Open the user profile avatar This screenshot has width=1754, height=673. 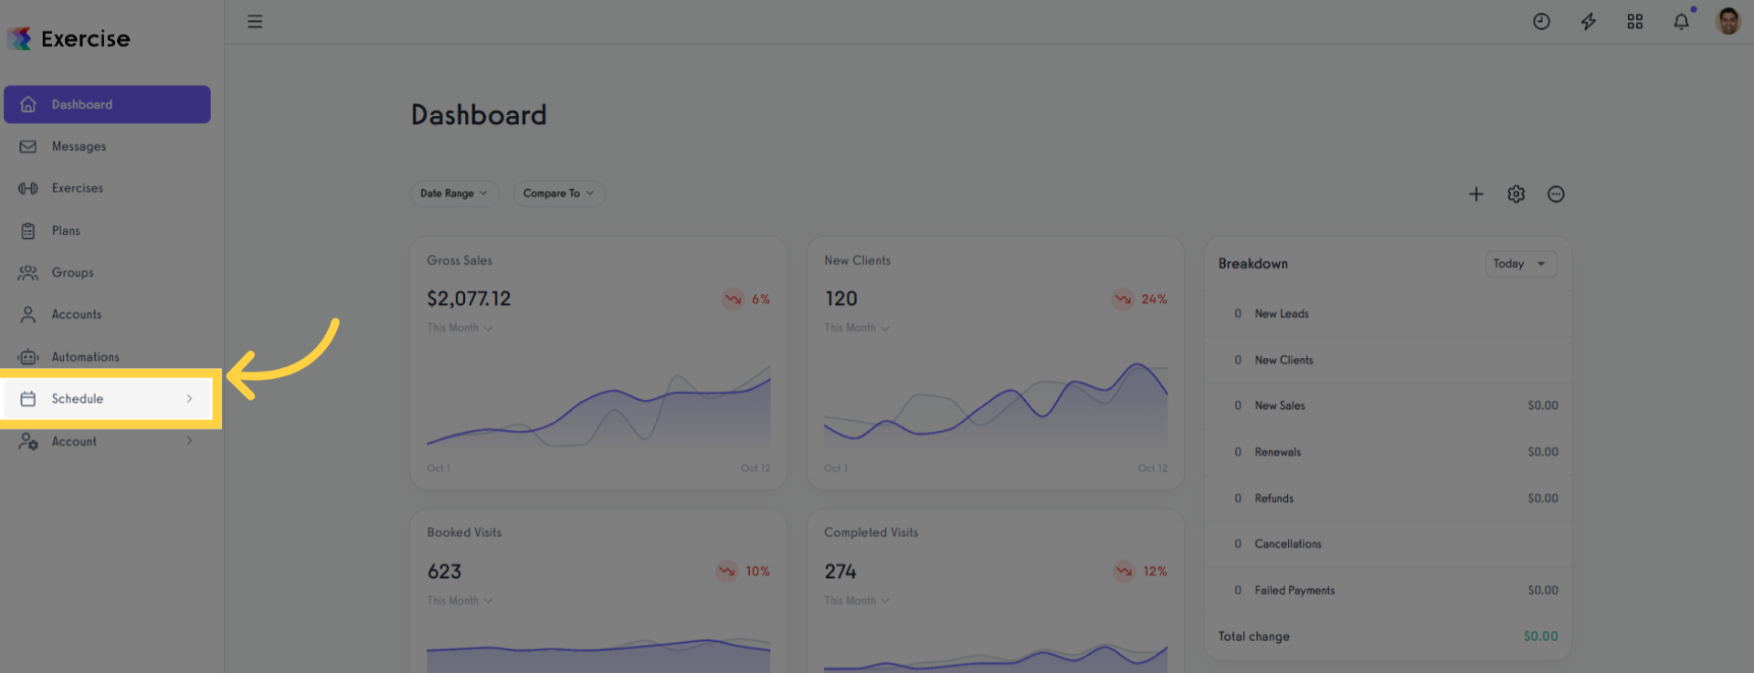point(1728,21)
